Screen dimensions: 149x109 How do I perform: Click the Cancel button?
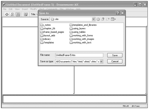(x=115, y=61)
